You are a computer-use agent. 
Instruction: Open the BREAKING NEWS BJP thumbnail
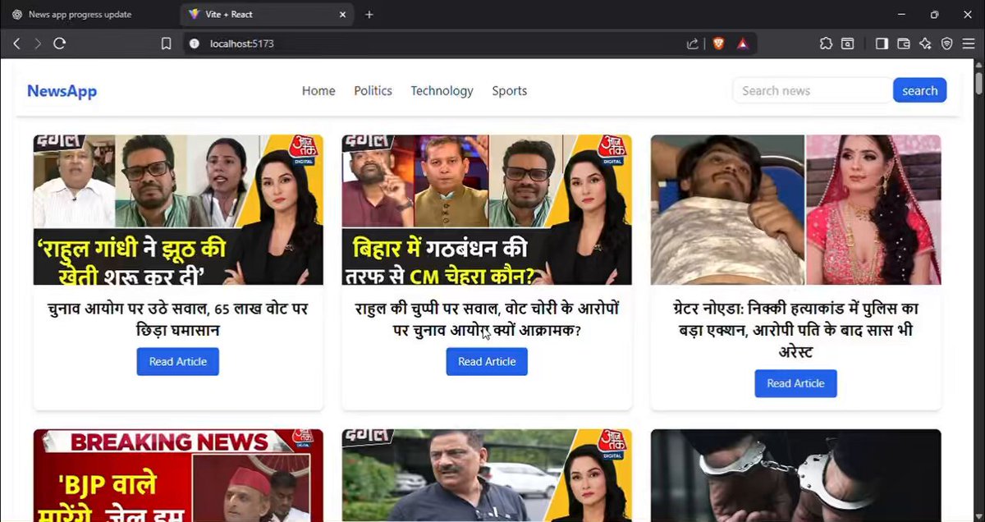pos(178,475)
